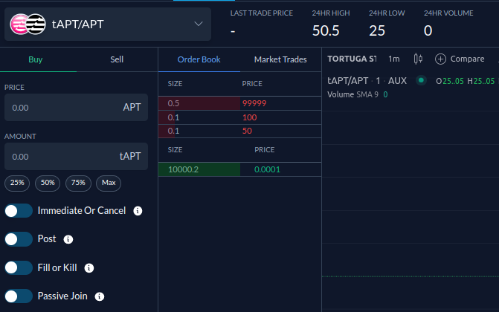Focus the Price input field in APT

click(76, 108)
